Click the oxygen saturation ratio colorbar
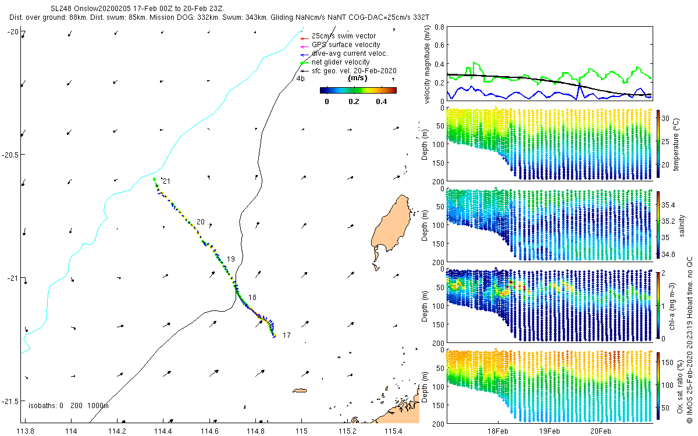The width and height of the screenshot is (698, 436). pyautogui.click(x=658, y=386)
